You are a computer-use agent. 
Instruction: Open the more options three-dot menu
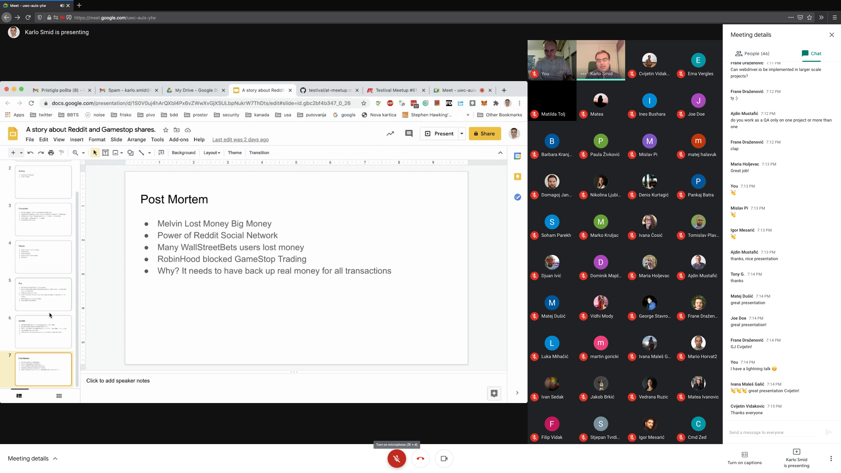pos(831,459)
